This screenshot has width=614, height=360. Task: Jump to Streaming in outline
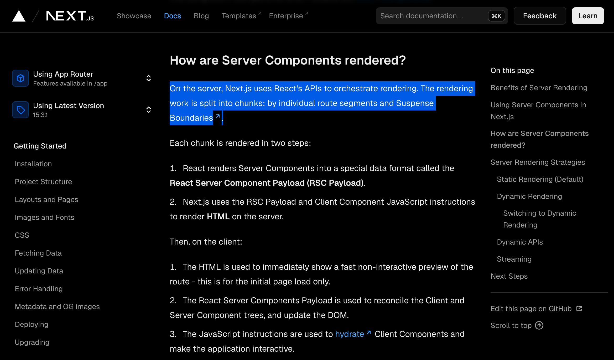point(514,259)
